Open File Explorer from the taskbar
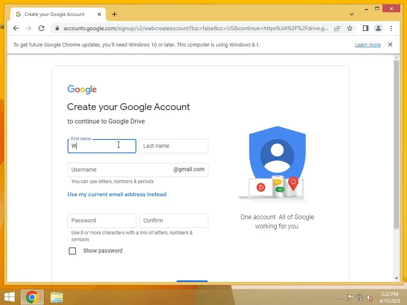The image size is (407, 305). pos(56,297)
